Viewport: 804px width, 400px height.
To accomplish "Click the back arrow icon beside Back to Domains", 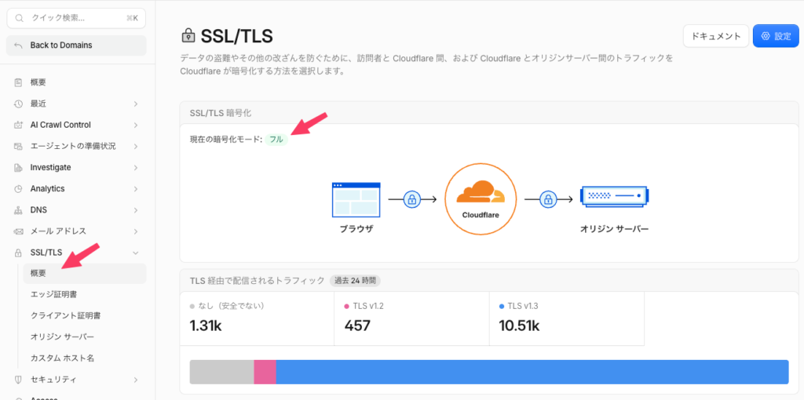I will (19, 45).
